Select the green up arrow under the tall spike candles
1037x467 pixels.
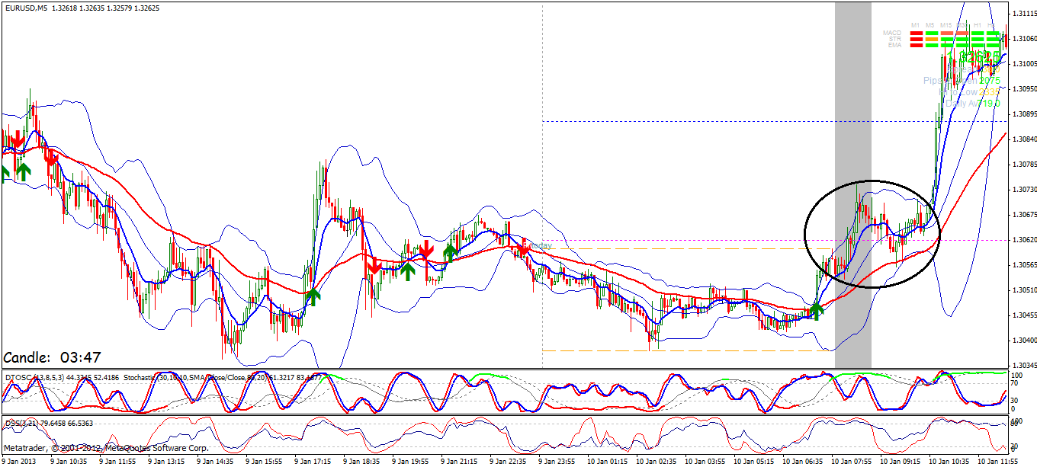coord(313,296)
